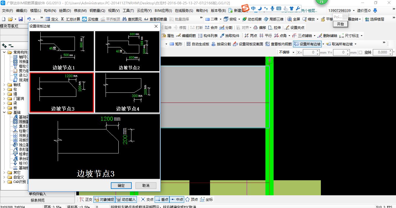Select 拉伸 stretch tool
Screen dimensions: 396x208
click(x=274, y=27)
